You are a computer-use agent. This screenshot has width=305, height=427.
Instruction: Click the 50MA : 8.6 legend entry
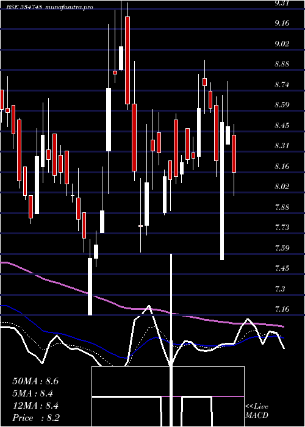point(35,381)
